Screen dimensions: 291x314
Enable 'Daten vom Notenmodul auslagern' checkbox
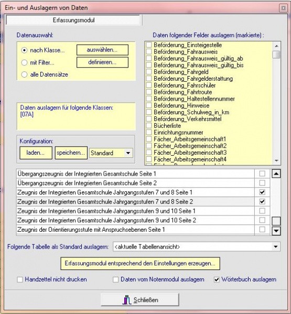tap(115, 279)
